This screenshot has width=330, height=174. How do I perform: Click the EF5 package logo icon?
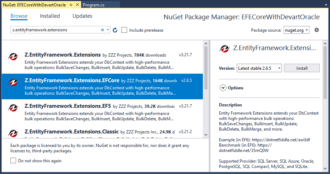point(13,107)
